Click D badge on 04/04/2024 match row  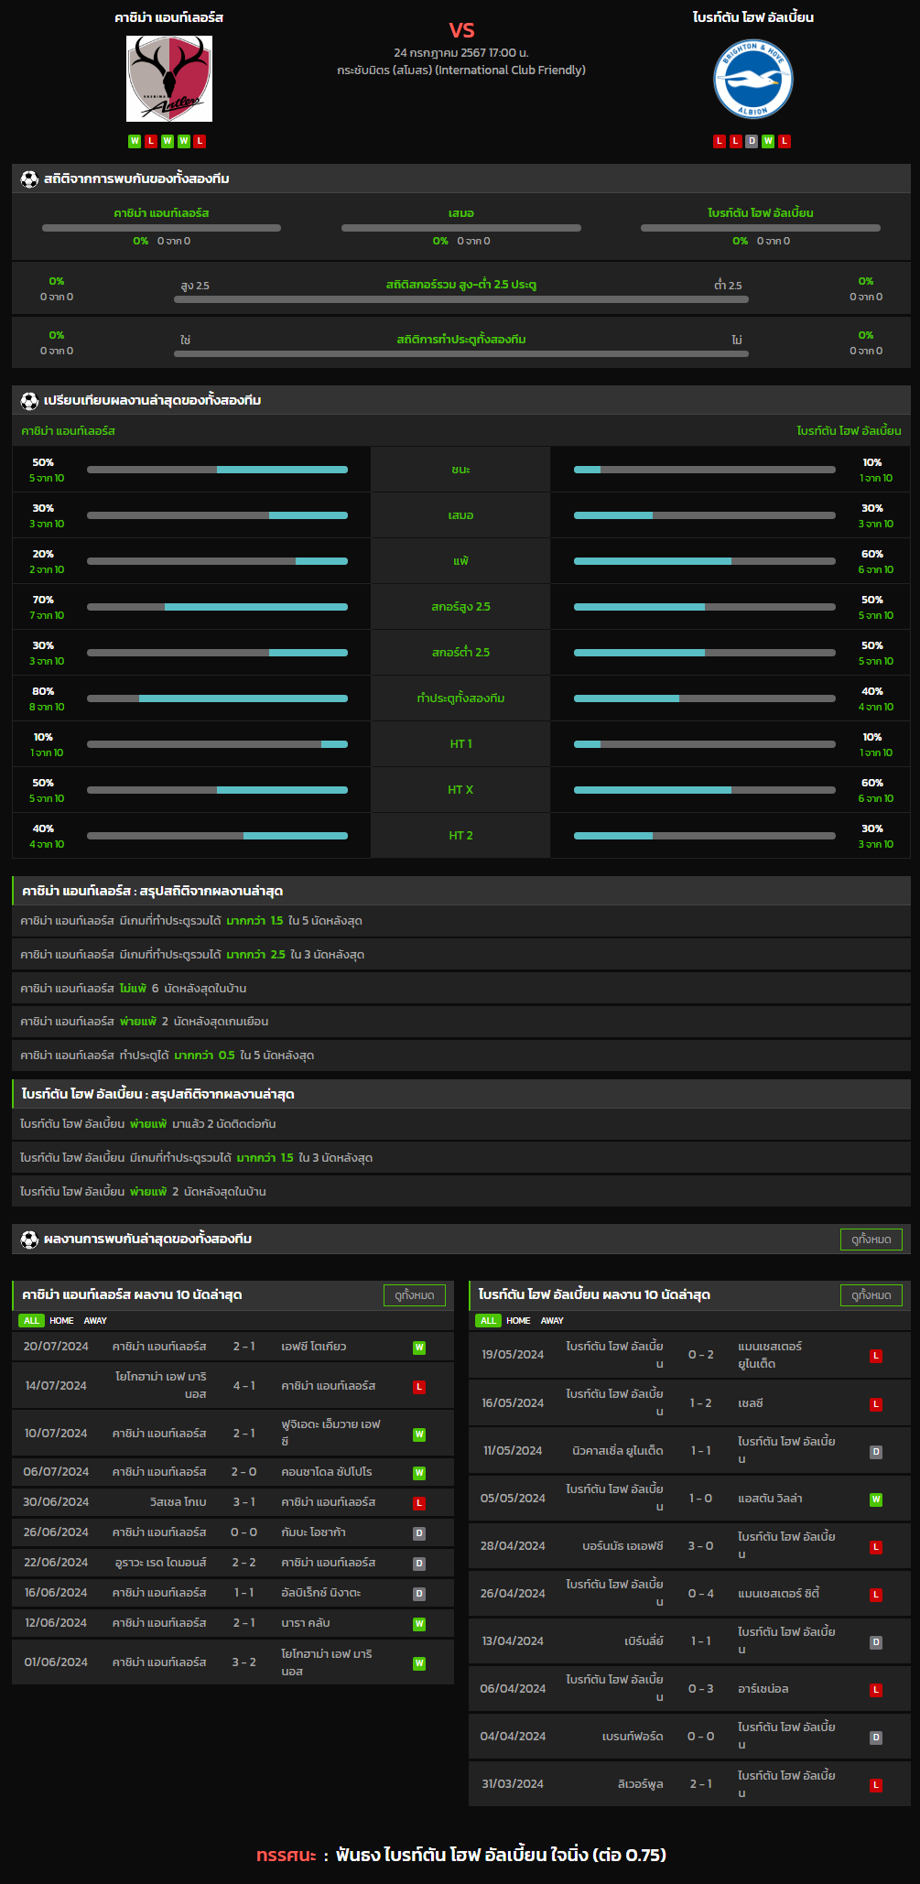[876, 1737]
